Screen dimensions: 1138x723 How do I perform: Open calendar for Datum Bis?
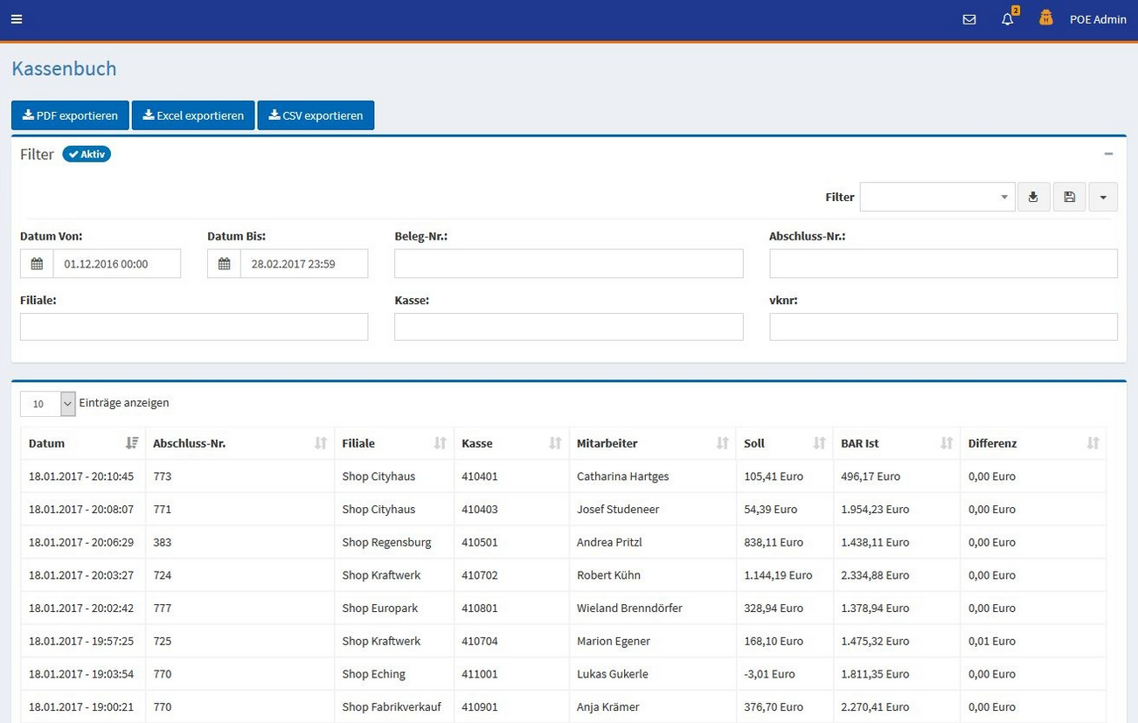coord(224,264)
